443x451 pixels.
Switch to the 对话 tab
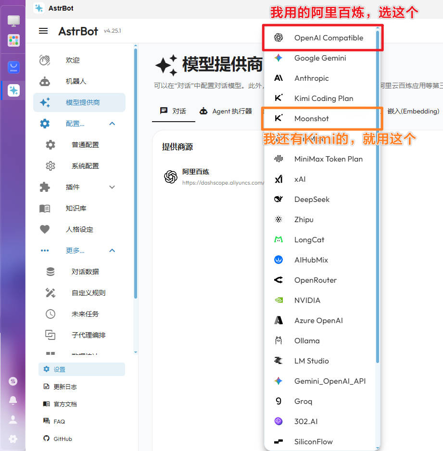pyautogui.click(x=173, y=111)
